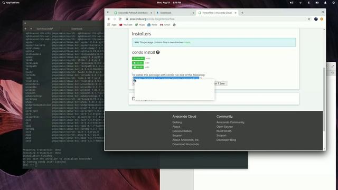
Task: Click the conda install help question icon
Action: click(x=158, y=52)
